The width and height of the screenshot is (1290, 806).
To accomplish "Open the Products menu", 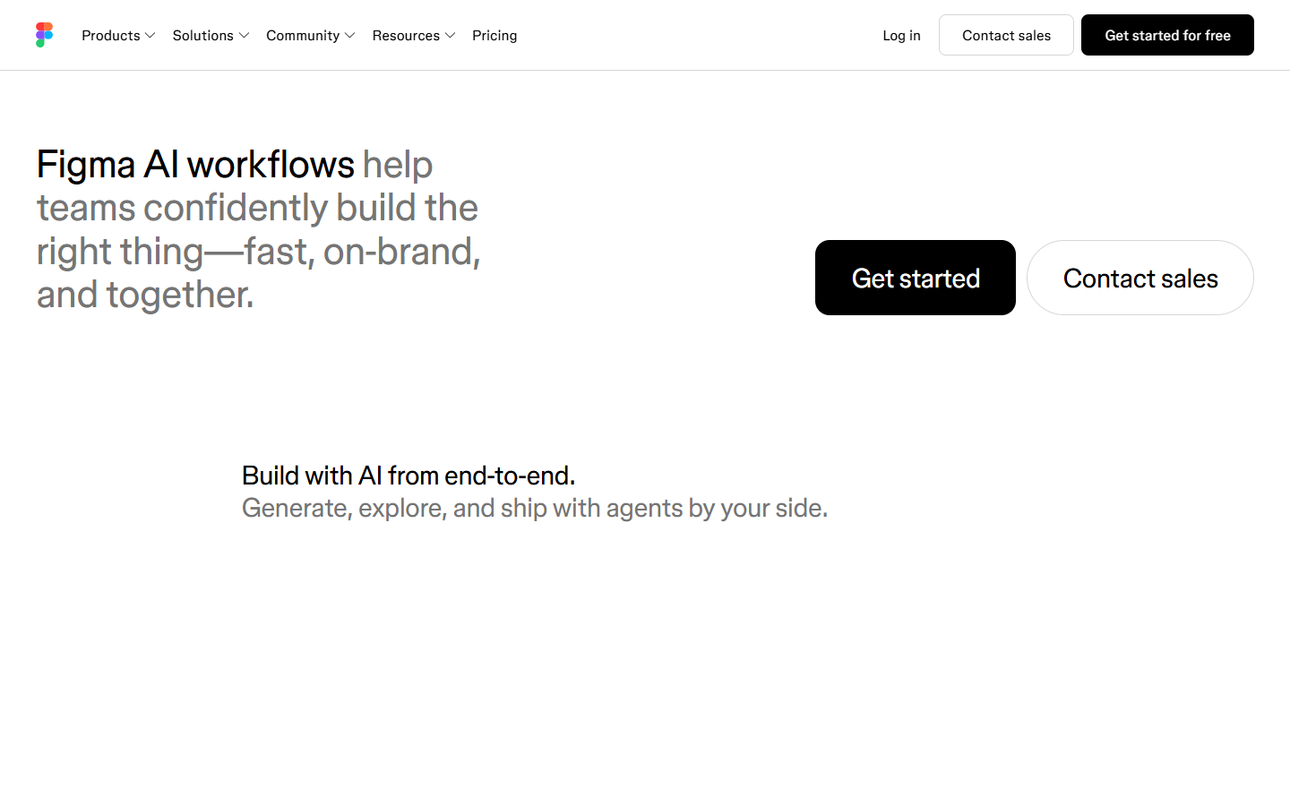I will tap(118, 36).
